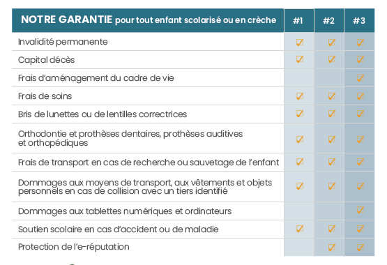
Task: Click Protection de l'e-réputation checkmark in column #3
Action: pos(361,248)
